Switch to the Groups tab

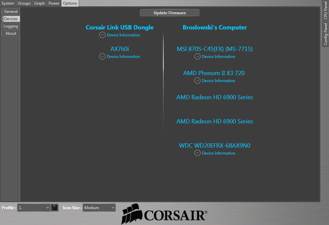[24, 3]
